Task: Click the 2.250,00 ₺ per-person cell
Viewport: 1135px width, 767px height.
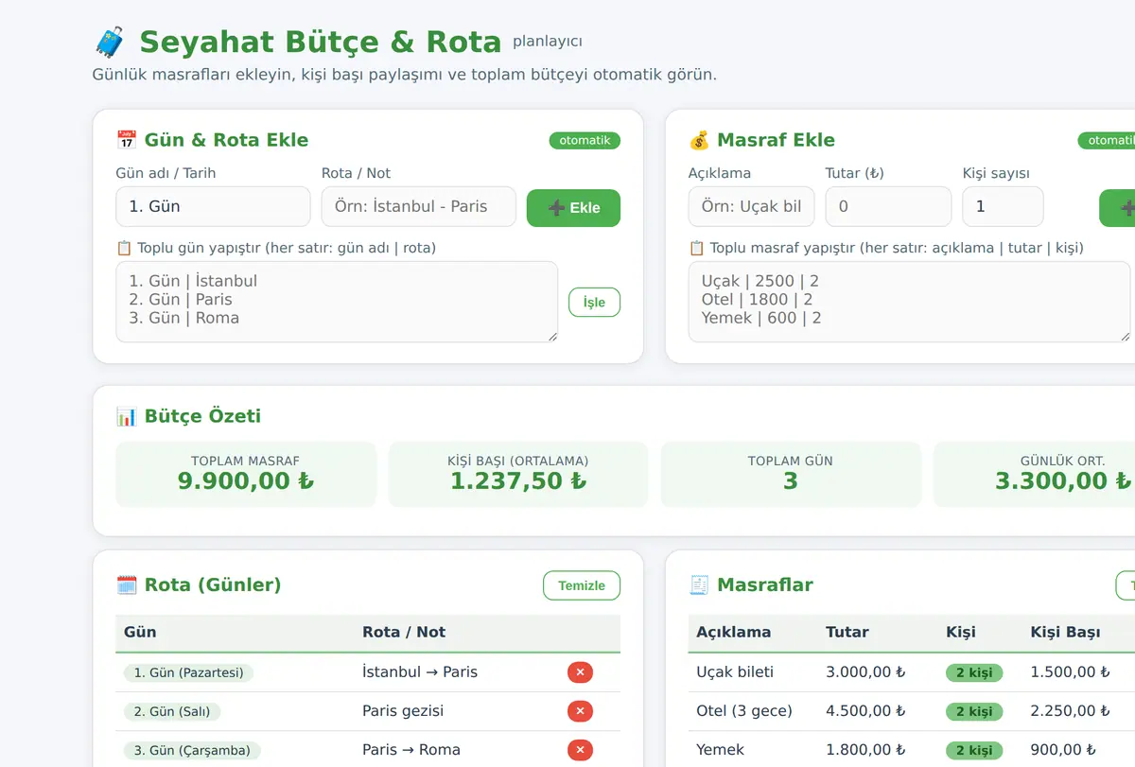Action: [x=1071, y=711]
